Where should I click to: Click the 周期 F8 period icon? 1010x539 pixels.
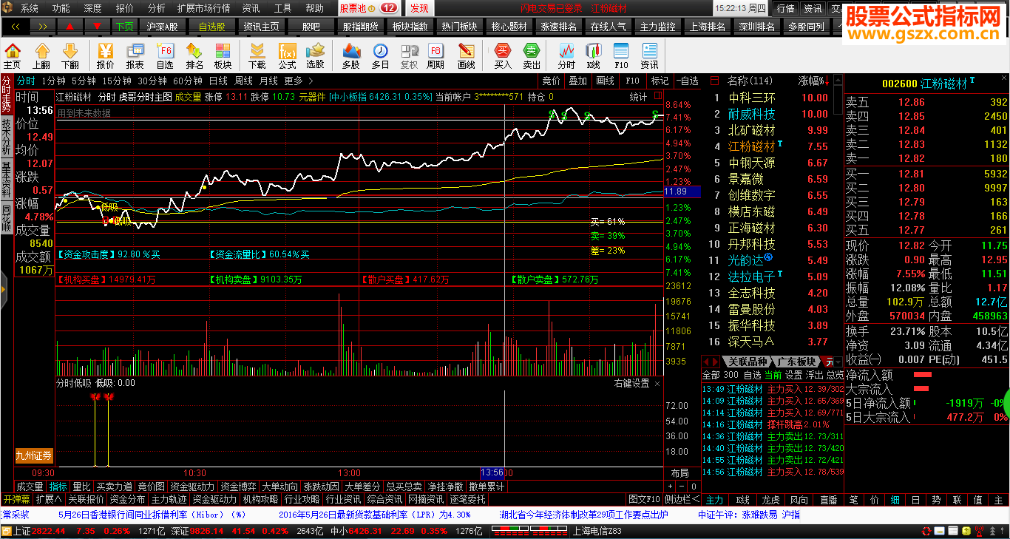(x=435, y=55)
